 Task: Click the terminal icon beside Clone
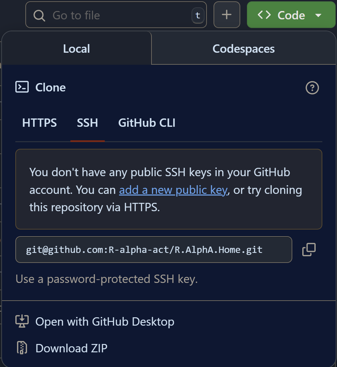(x=22, y=87)
